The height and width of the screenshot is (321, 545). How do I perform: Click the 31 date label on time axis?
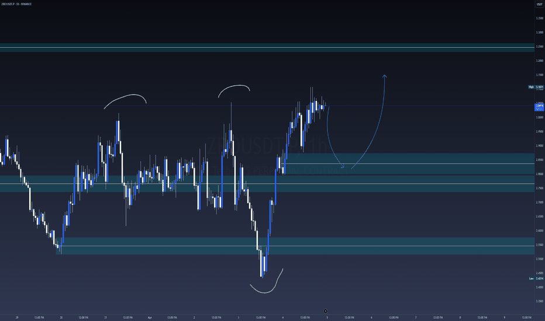coord(106,317)
